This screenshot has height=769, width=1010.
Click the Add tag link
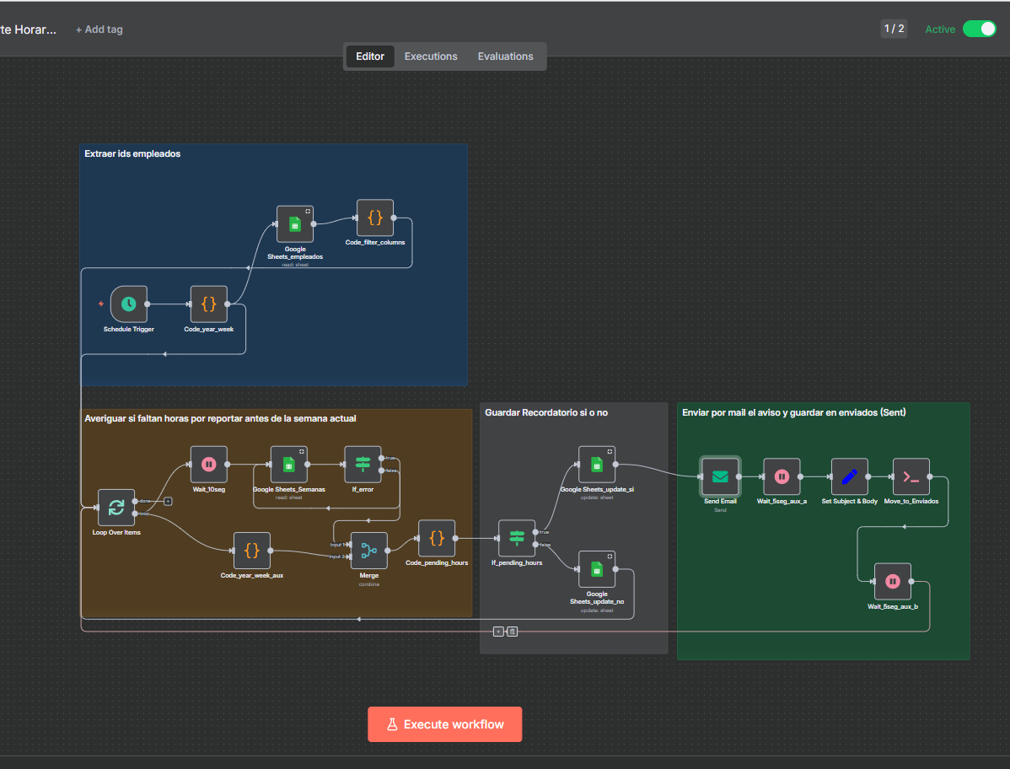coord(99,30)
